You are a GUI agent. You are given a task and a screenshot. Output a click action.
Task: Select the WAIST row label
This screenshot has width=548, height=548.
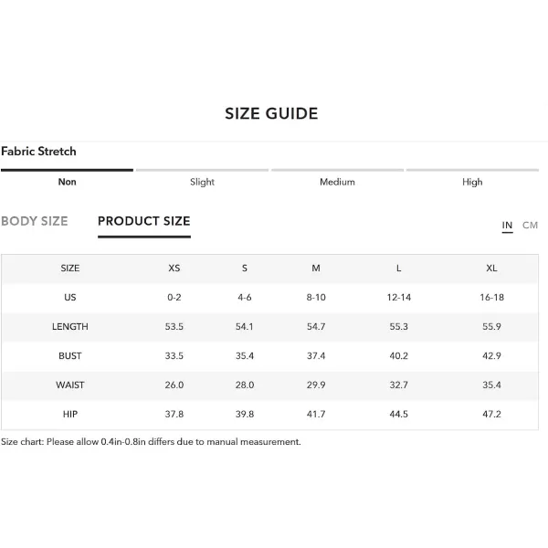pos(70,385)
